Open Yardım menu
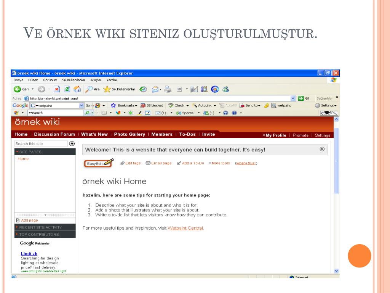 pos(112,80)
